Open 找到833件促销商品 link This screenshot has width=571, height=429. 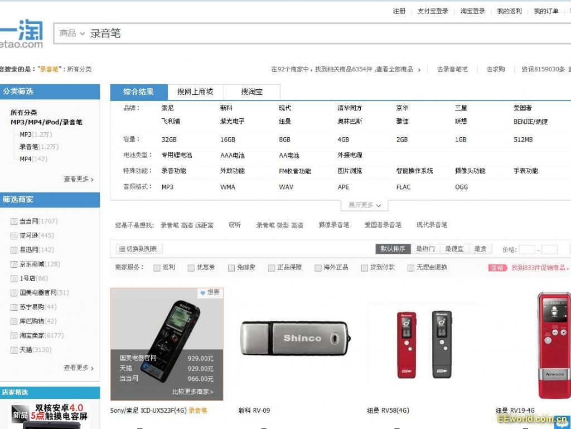point(539,268)
